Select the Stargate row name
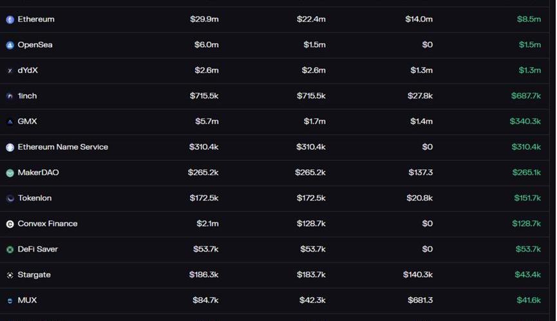This screenshot has width=557, height=321. point(33,275)
